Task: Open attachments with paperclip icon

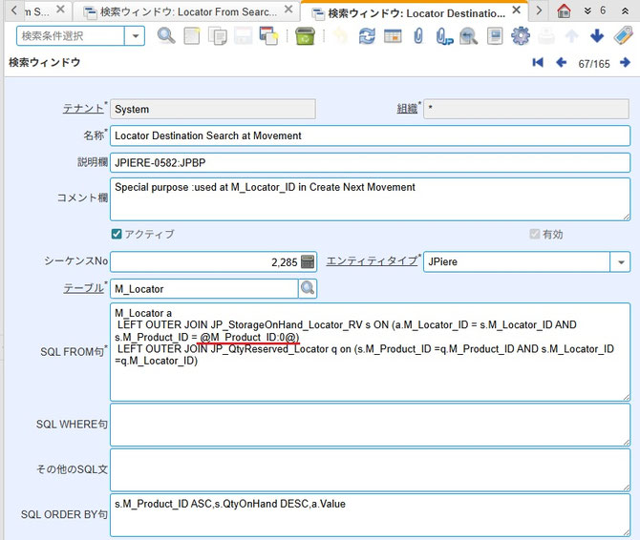Action: click(418, 36)
